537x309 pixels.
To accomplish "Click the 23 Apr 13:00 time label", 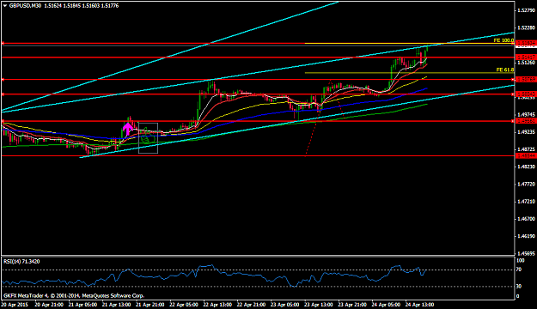I will click(x=319, y=305).
